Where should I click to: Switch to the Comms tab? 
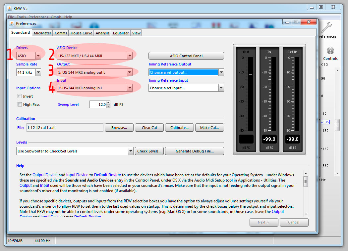tap(61, 33)
